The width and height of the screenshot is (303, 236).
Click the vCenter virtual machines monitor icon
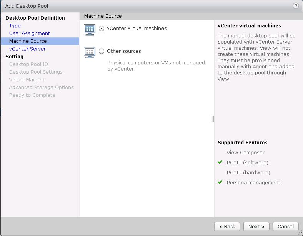[89, 29]
